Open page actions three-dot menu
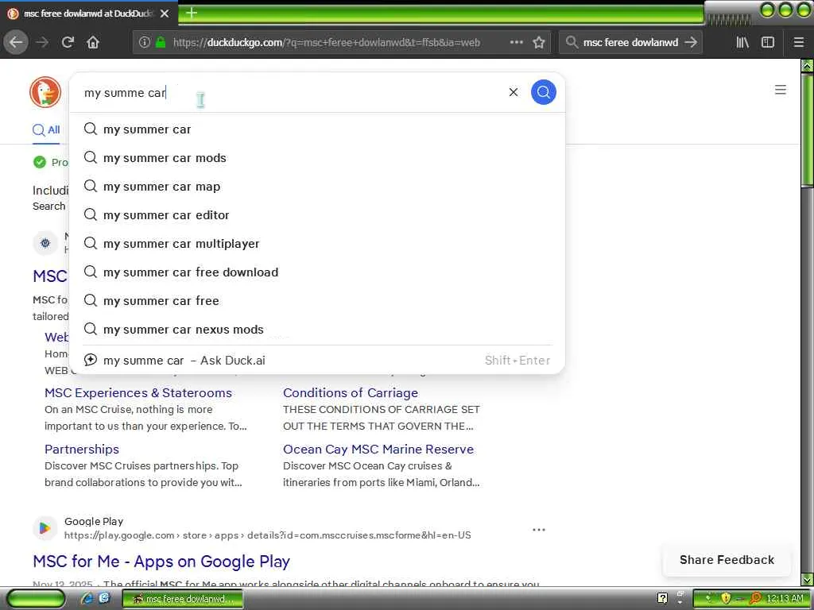The height and width of the screenshot is (610, 814). coord(517,42)
